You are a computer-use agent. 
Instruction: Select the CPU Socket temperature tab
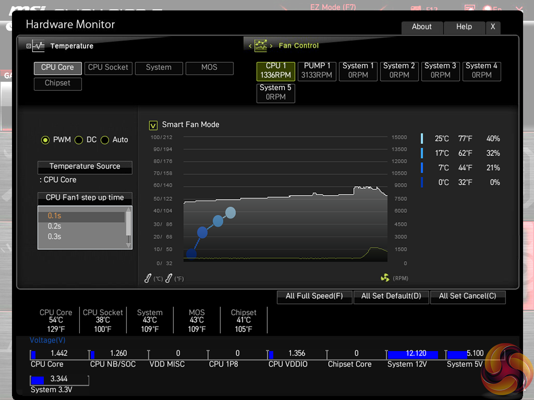108,68
